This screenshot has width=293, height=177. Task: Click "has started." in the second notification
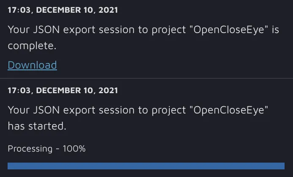[37, 126]
